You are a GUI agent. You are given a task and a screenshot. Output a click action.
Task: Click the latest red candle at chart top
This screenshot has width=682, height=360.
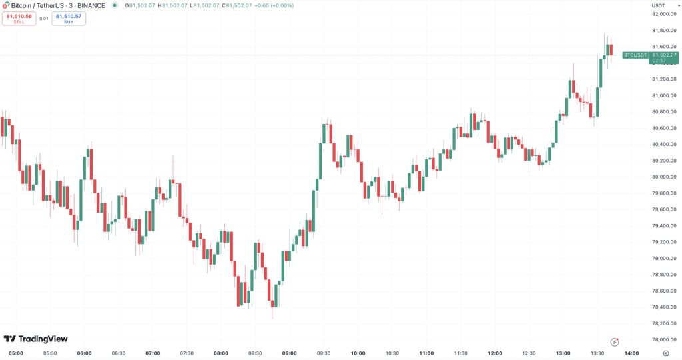tap(609, 49)
